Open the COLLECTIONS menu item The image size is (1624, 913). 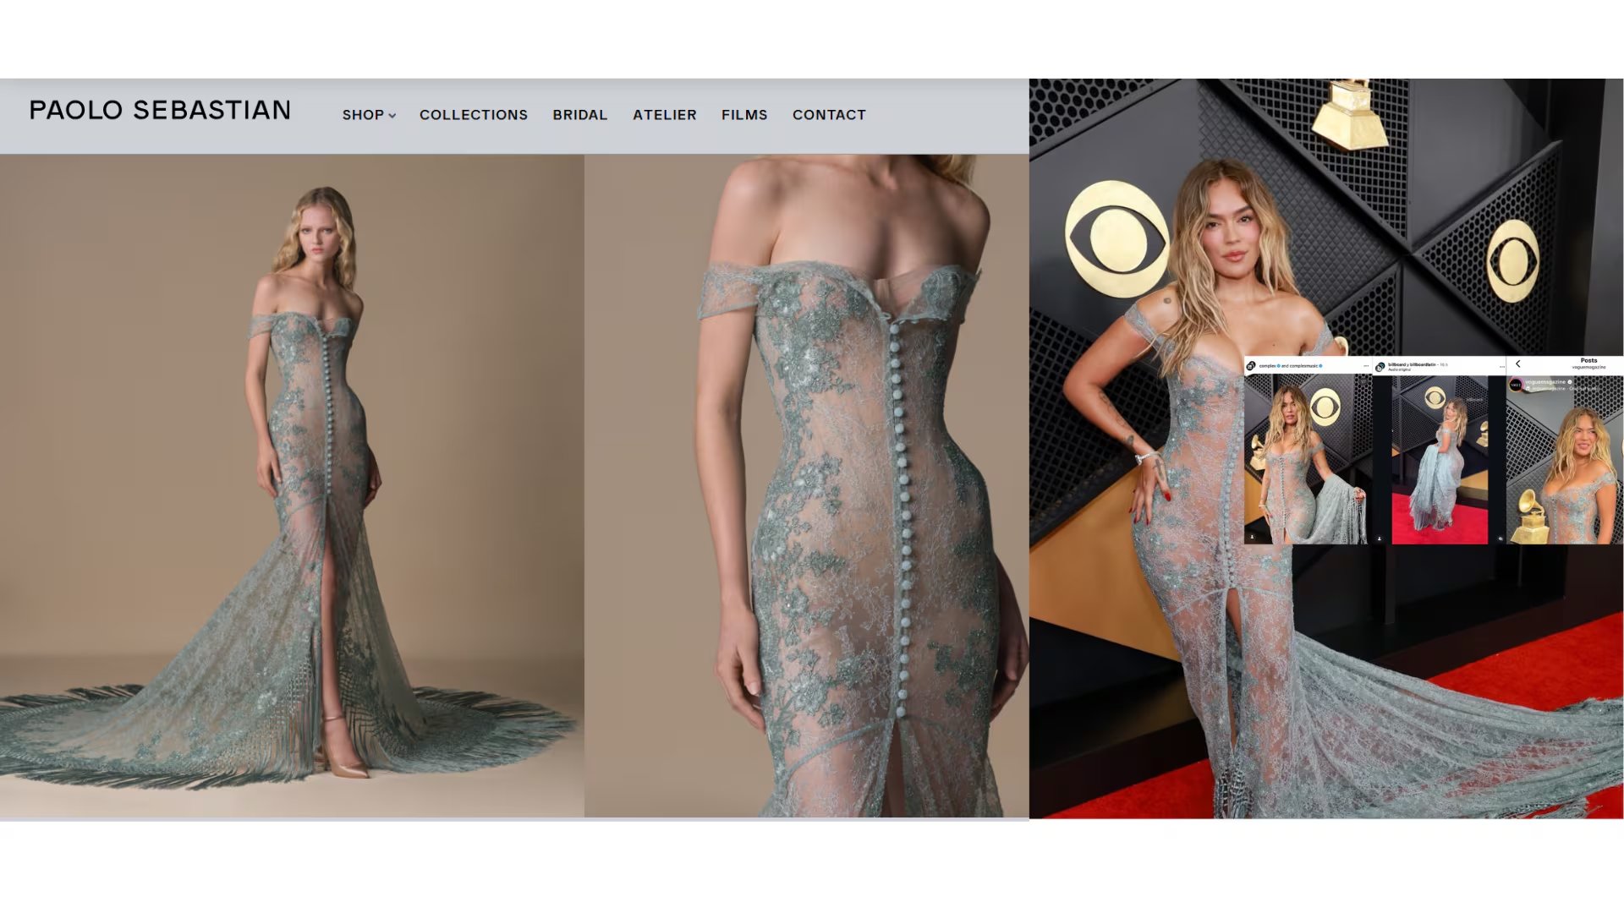(473, 115)
